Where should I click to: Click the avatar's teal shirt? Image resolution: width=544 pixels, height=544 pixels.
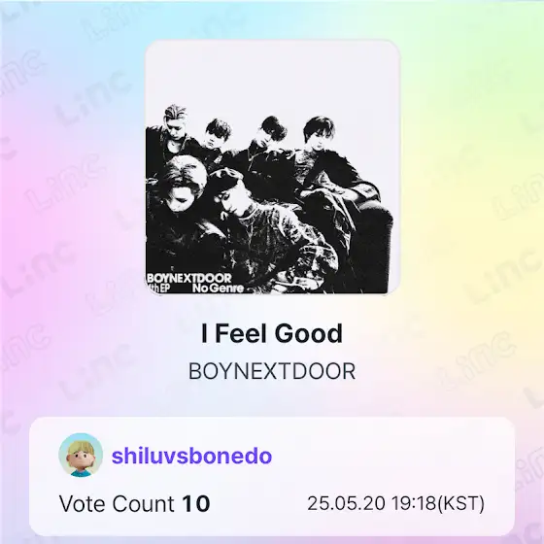click(82, 472)
